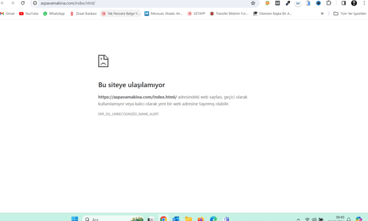Show hidden system tray icons

click(298, 219)
